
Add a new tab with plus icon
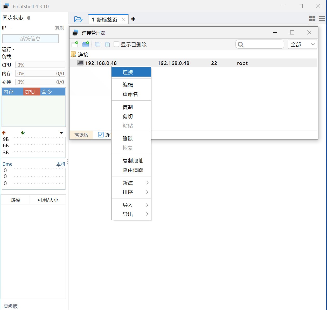point(133,19)
